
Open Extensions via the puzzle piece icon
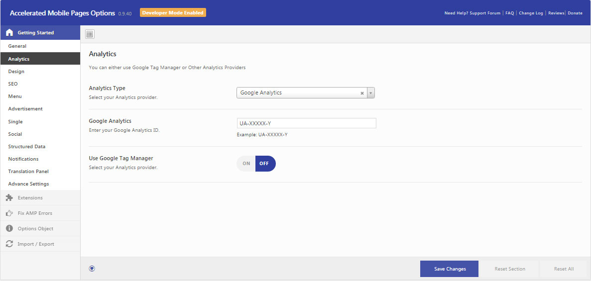click(x=9, y=198)
